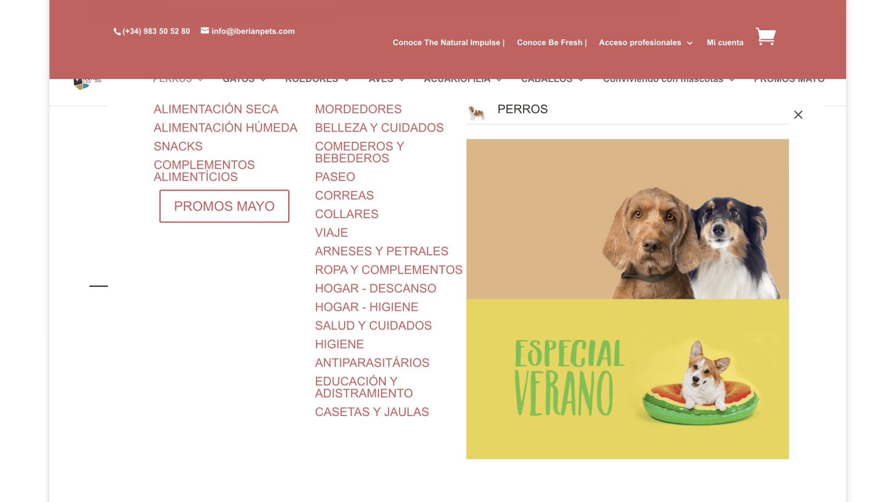The image size is (869, 502).
Task: Click the two dogs banner image
Action: pos(627,219)
